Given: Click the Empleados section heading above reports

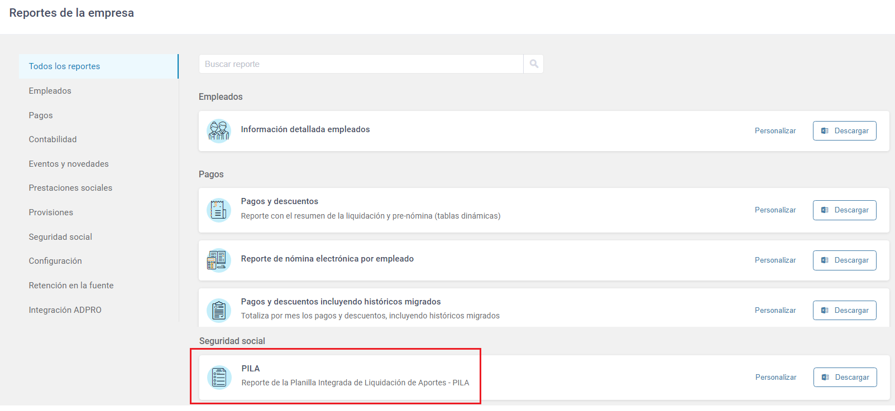Looking at the screenshot, I should point(221,97).
